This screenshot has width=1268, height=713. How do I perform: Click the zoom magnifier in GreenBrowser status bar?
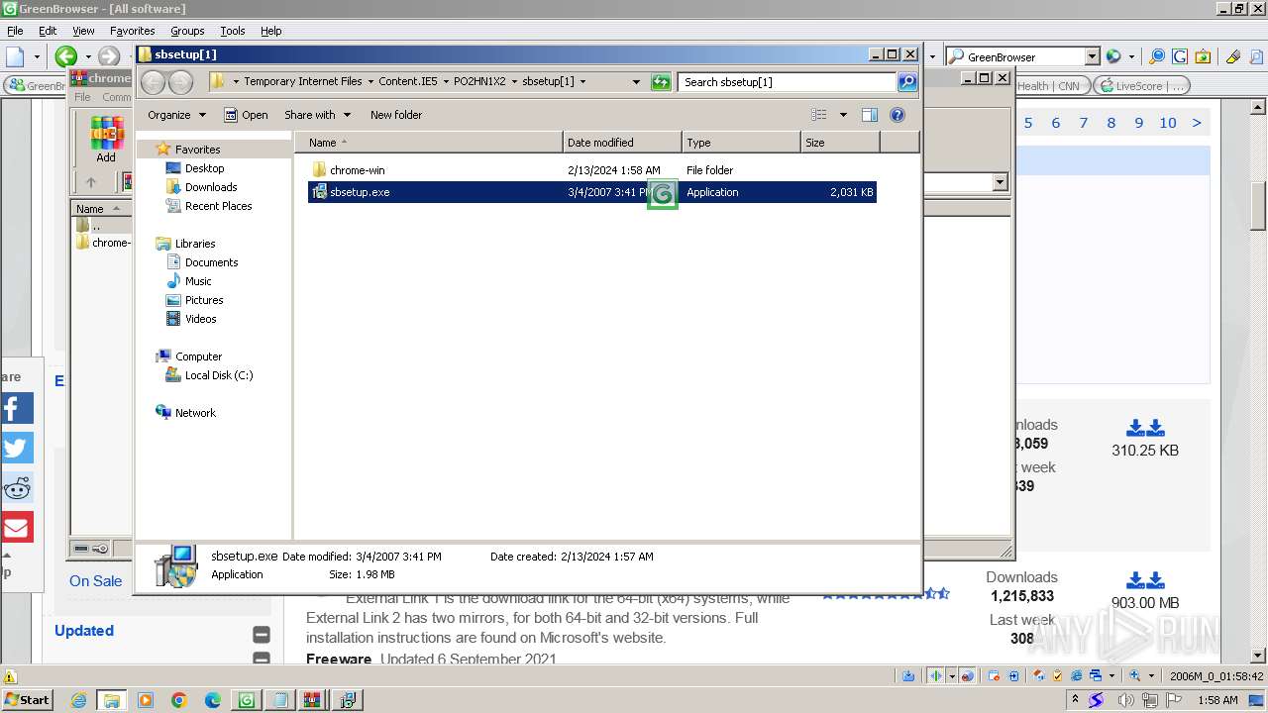pyautogui.click(x=1135, y=675)
